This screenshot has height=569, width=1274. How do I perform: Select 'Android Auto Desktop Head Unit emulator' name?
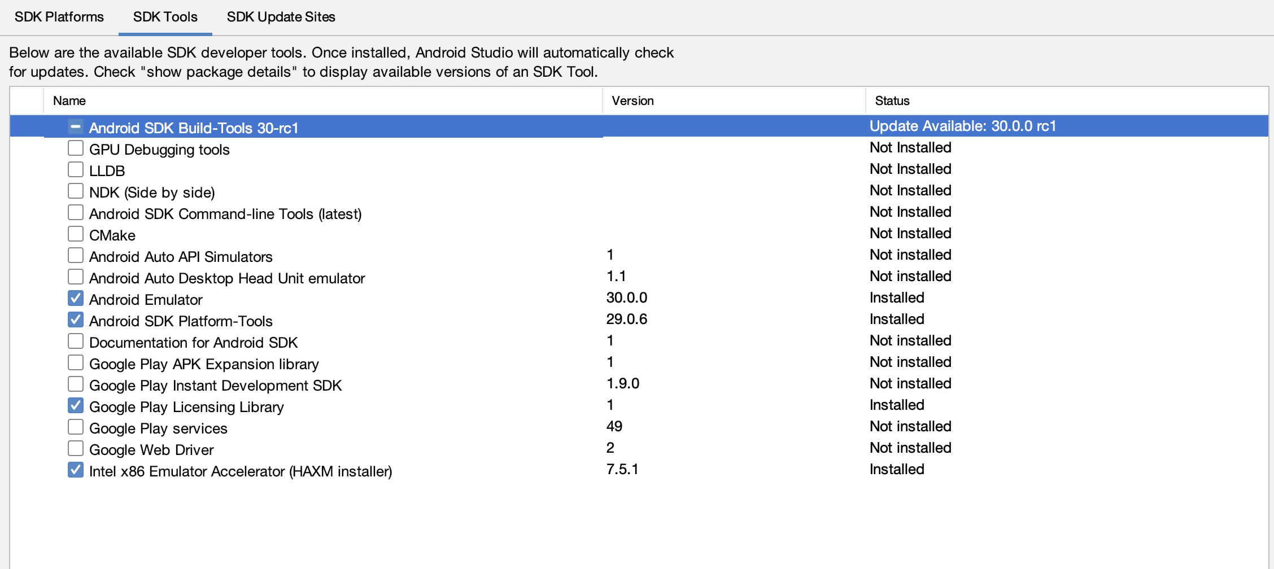coord(227,278)
